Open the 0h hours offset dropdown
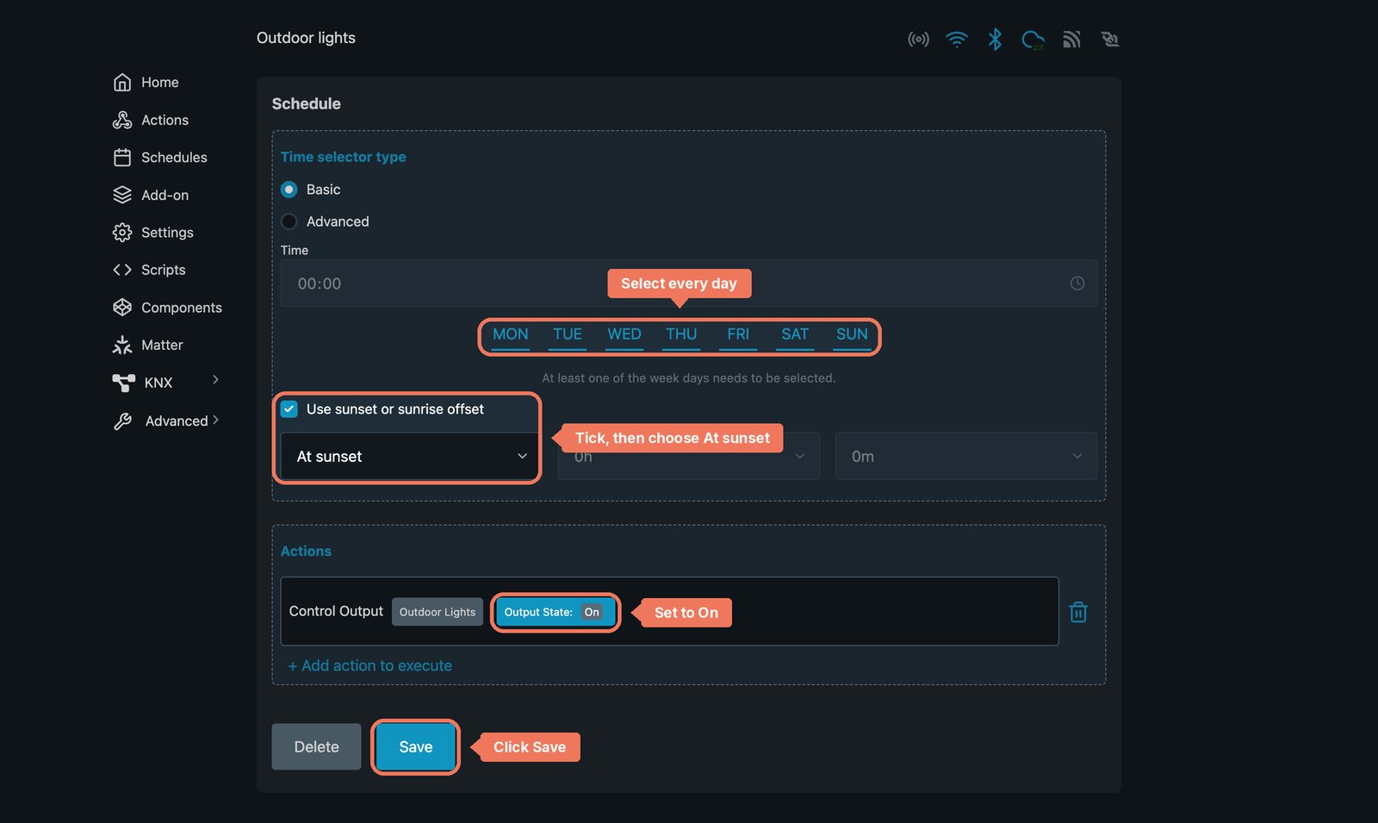This screenshot has height=823, width=1378. [x=688, y=456]
